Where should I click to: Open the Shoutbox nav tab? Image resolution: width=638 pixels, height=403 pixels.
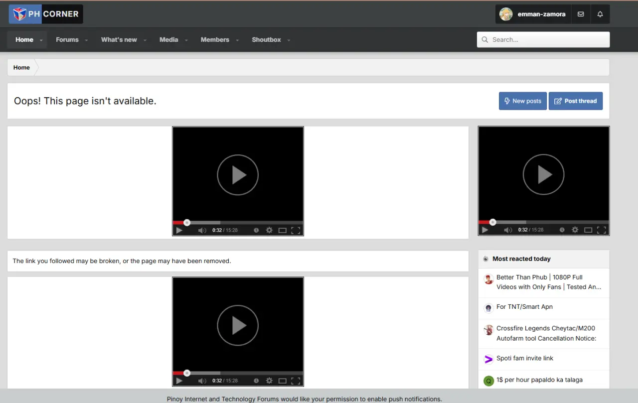(266, 40)
